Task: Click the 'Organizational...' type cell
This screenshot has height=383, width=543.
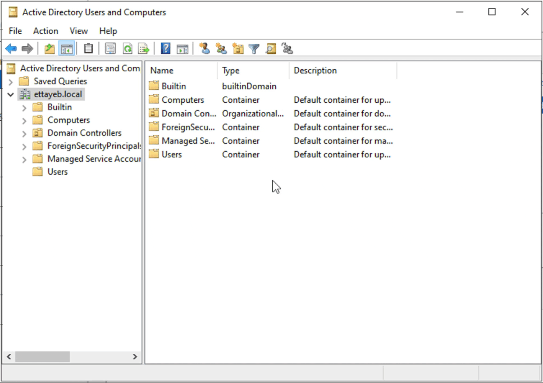Action: [253, 113]
